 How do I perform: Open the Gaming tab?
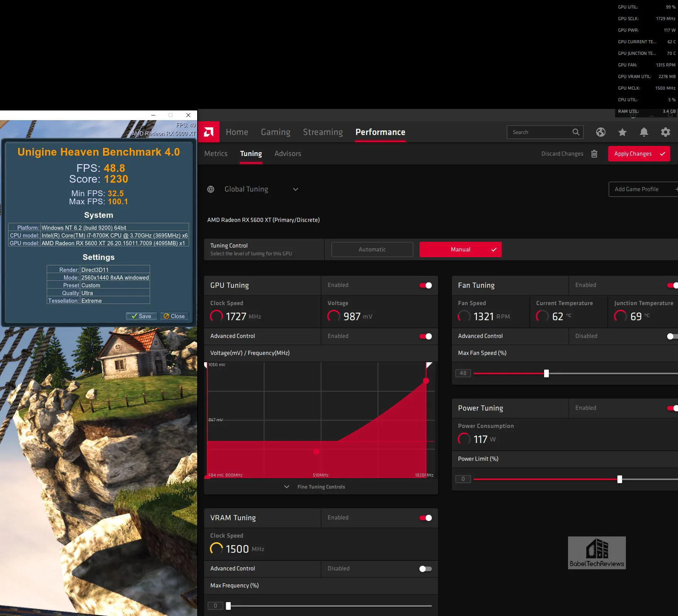[x=276, y=132]
